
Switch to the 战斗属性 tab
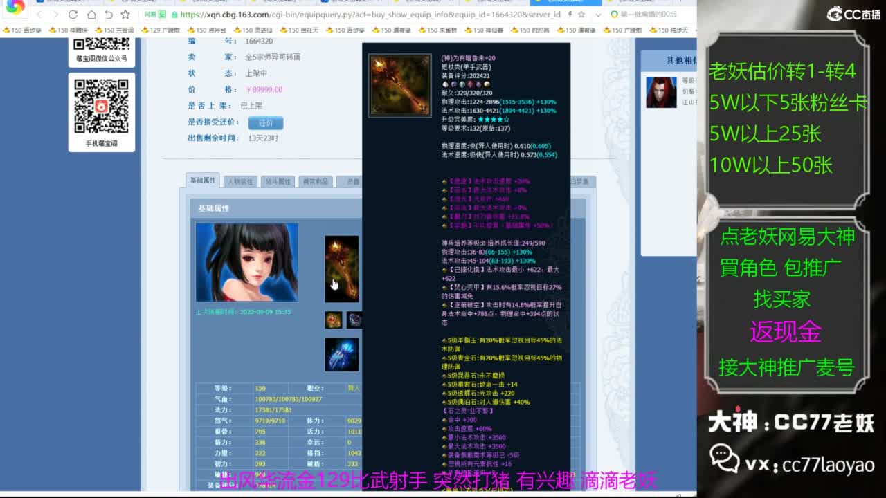[x=278, y=181]
